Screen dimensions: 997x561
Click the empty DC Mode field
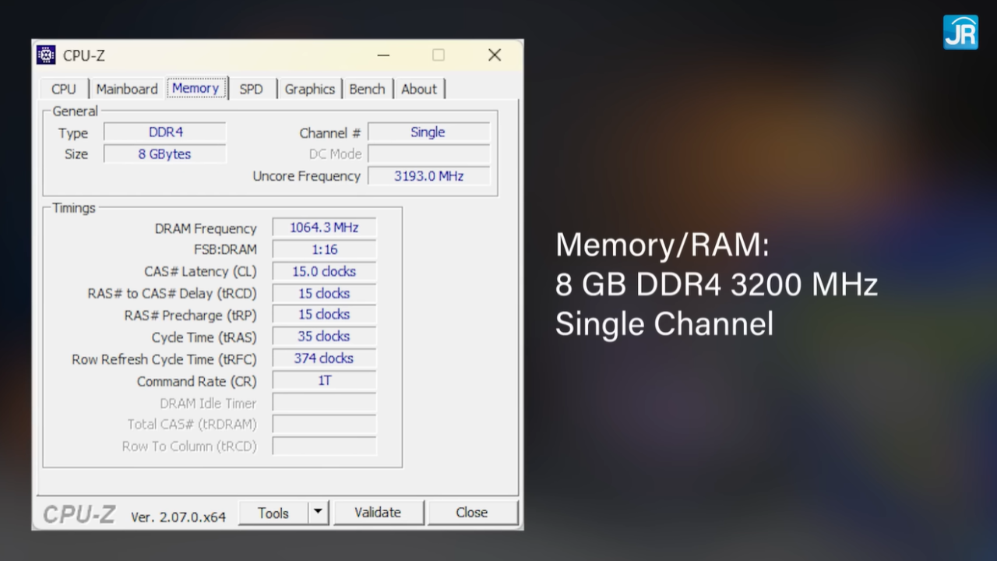pyautogui.click(x=428, y=154)
